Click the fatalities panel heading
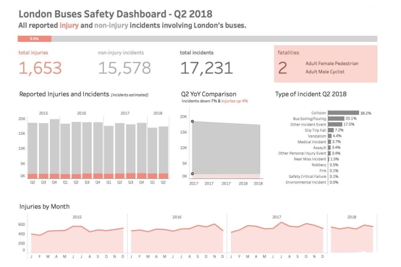The width and height of the screenshot is (401, 267). 288,53
